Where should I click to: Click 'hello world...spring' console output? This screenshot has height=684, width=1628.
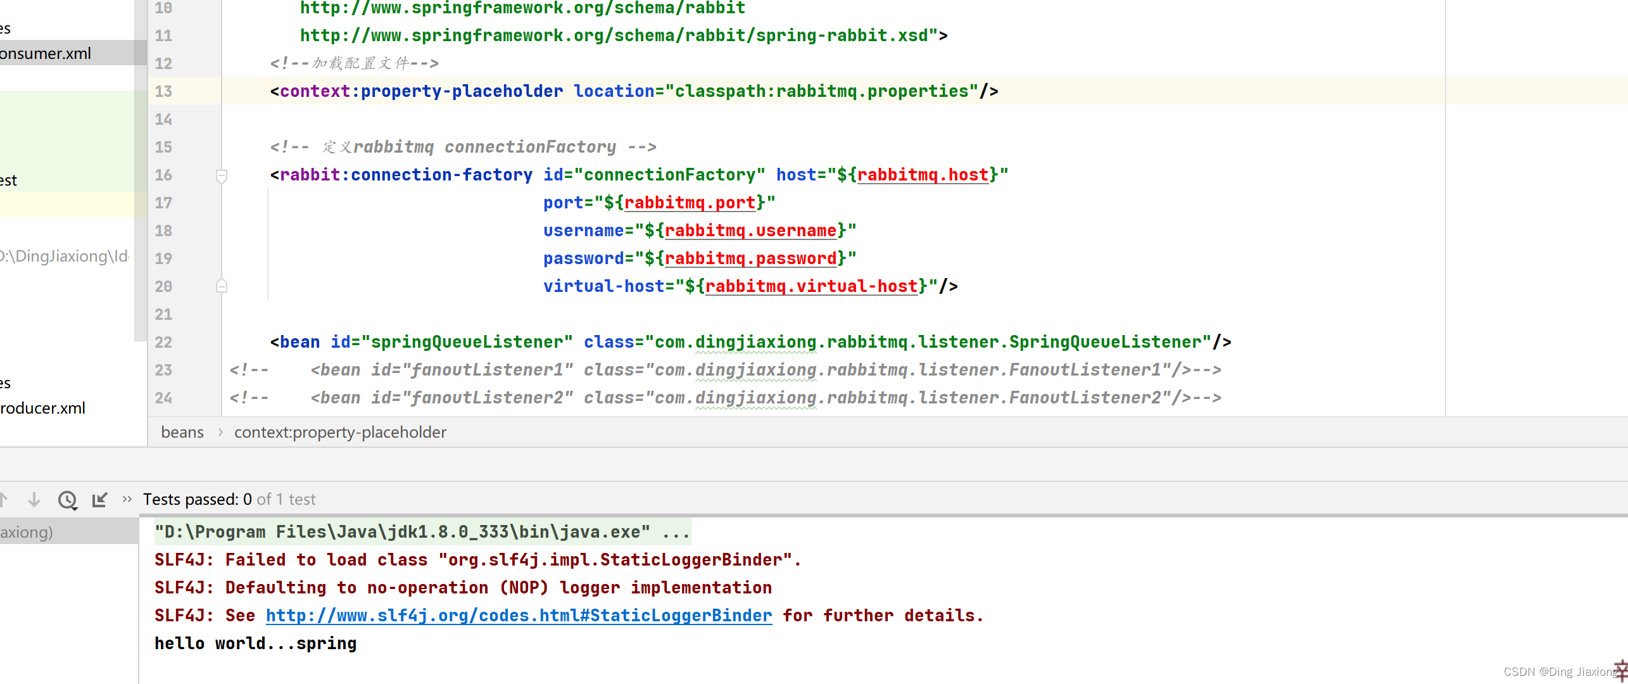256,643
